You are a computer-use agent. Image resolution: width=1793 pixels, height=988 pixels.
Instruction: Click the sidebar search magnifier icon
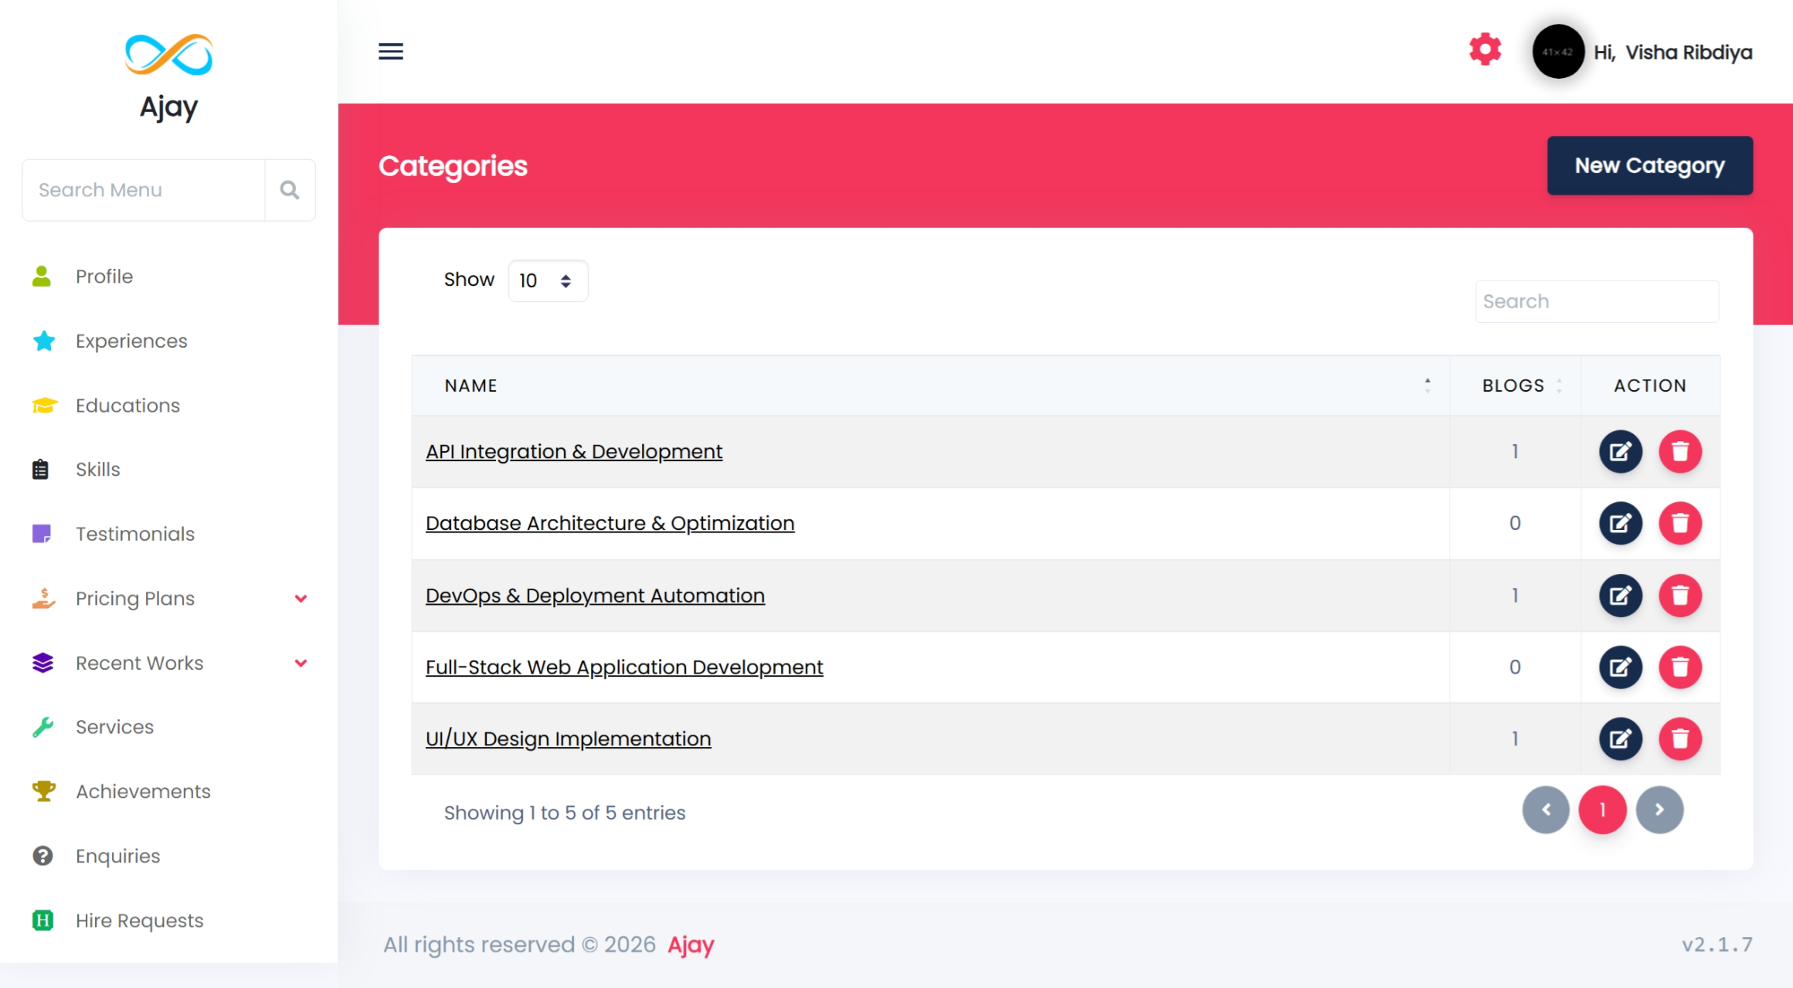click(x=290, y=190)
